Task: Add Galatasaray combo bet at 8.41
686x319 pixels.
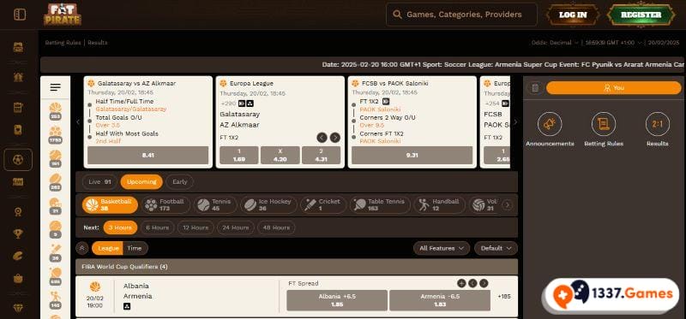Action: 147,155
